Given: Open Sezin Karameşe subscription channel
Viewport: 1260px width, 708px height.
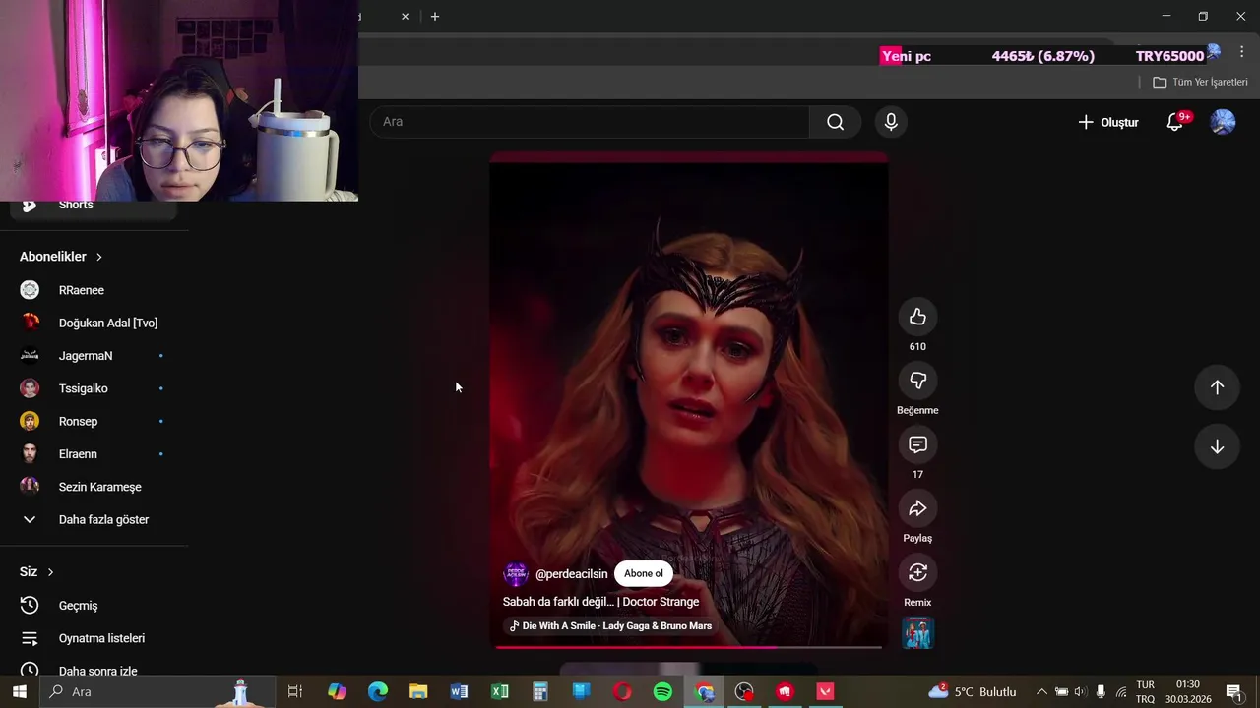Looking at the screenshot, I should click(x=94, y=487).
